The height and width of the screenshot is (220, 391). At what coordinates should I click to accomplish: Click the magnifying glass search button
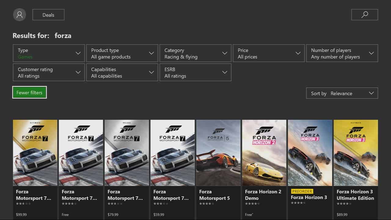pyautogui.click(x=364, y=15)
